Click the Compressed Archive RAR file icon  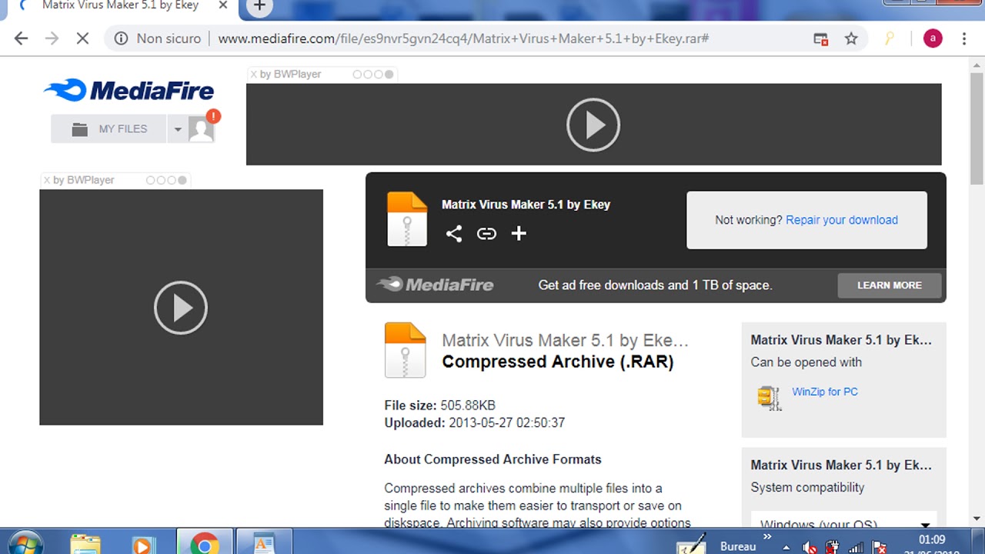point(405,350)
